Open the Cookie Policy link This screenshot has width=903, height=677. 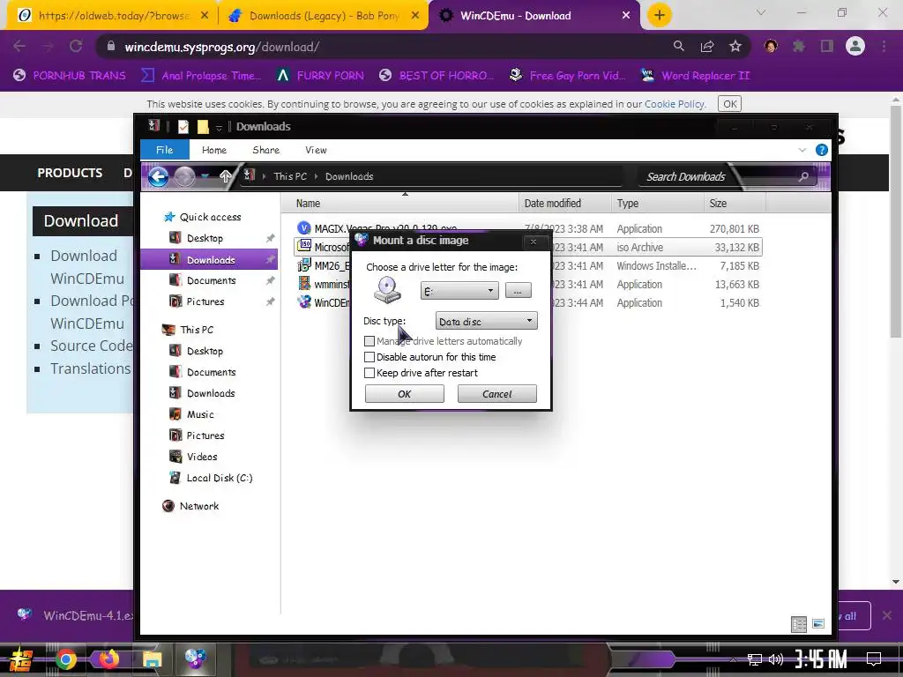click(x=675, y=104)
